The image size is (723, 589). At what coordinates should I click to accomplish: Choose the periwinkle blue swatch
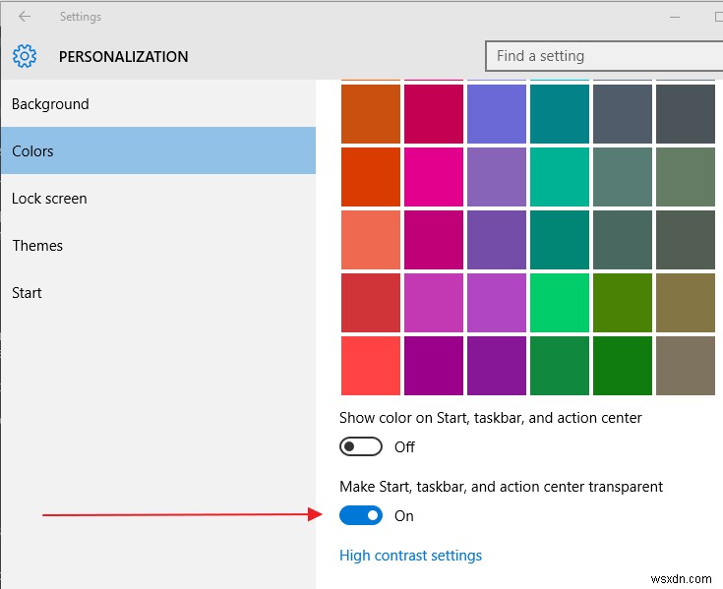point(497,114)
